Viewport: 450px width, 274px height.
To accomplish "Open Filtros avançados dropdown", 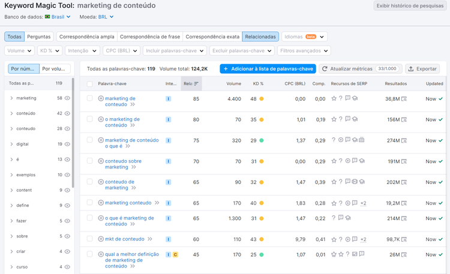I will click(304, 51).
